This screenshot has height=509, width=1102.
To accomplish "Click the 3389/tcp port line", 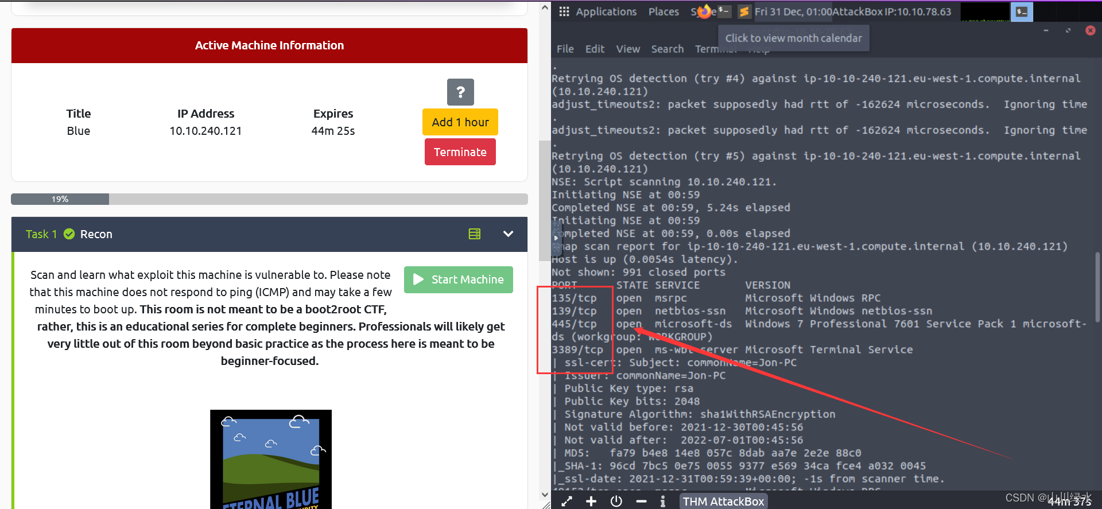I will tap(732, 349).
